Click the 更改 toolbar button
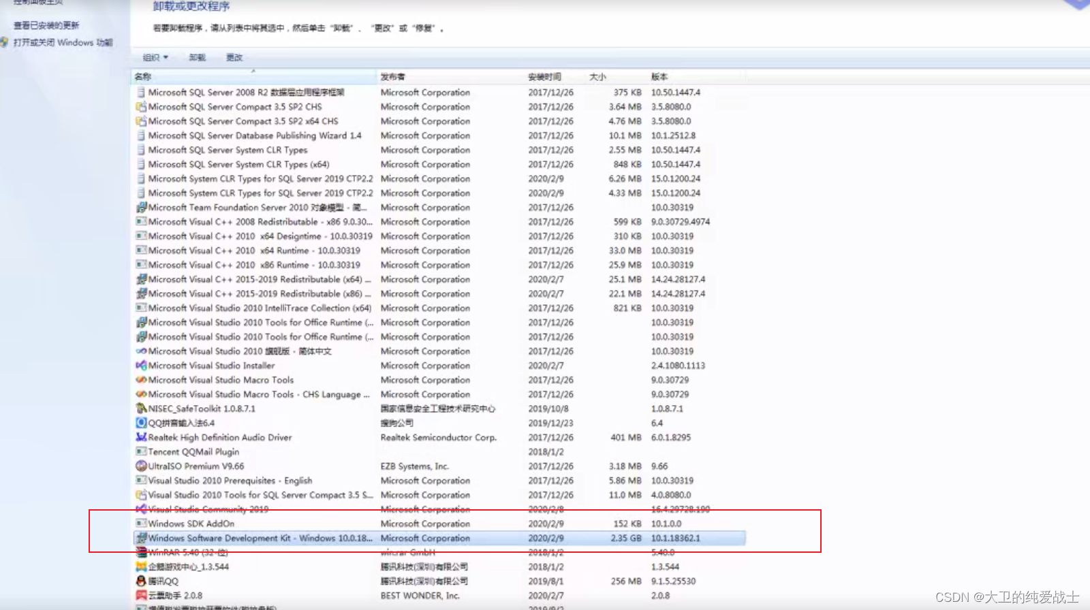Viewport: 1090px width, 610px height. (x=234, y=58)
